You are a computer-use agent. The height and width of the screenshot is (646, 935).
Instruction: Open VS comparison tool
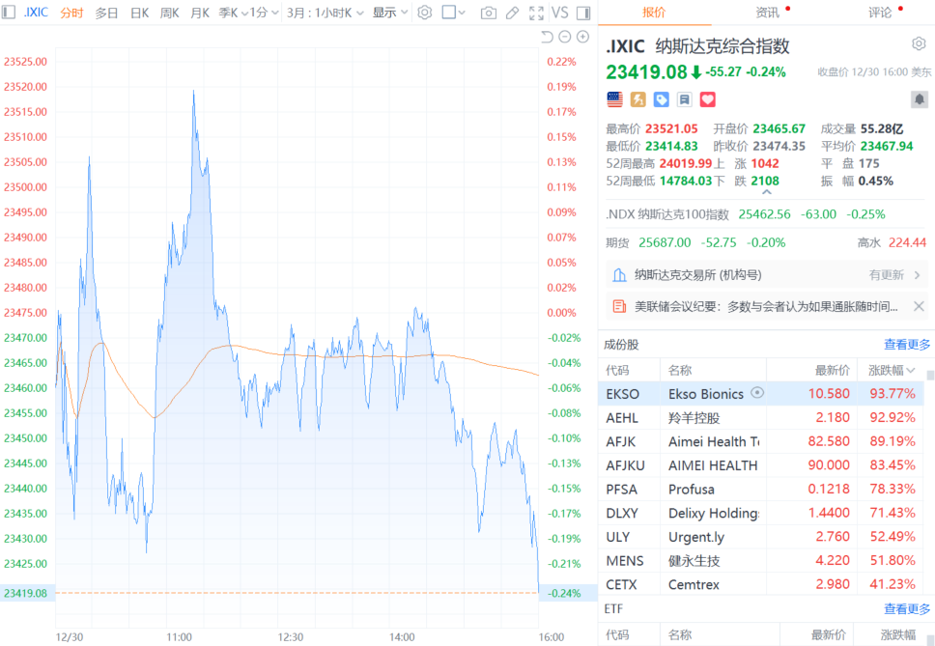tap(560, 13)
